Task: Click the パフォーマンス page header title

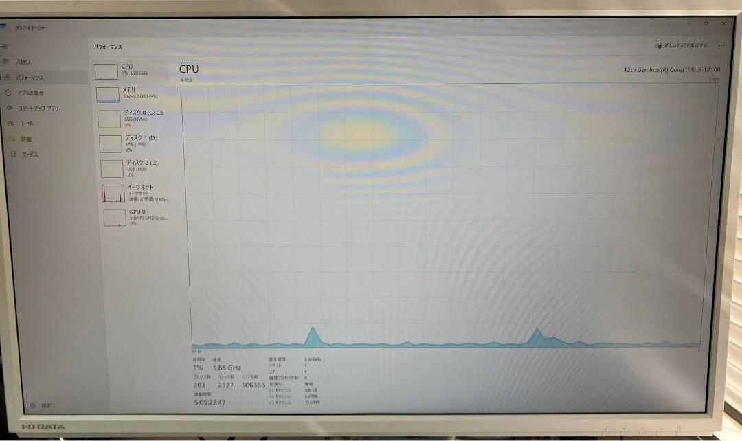Action: tap(108, 47)
